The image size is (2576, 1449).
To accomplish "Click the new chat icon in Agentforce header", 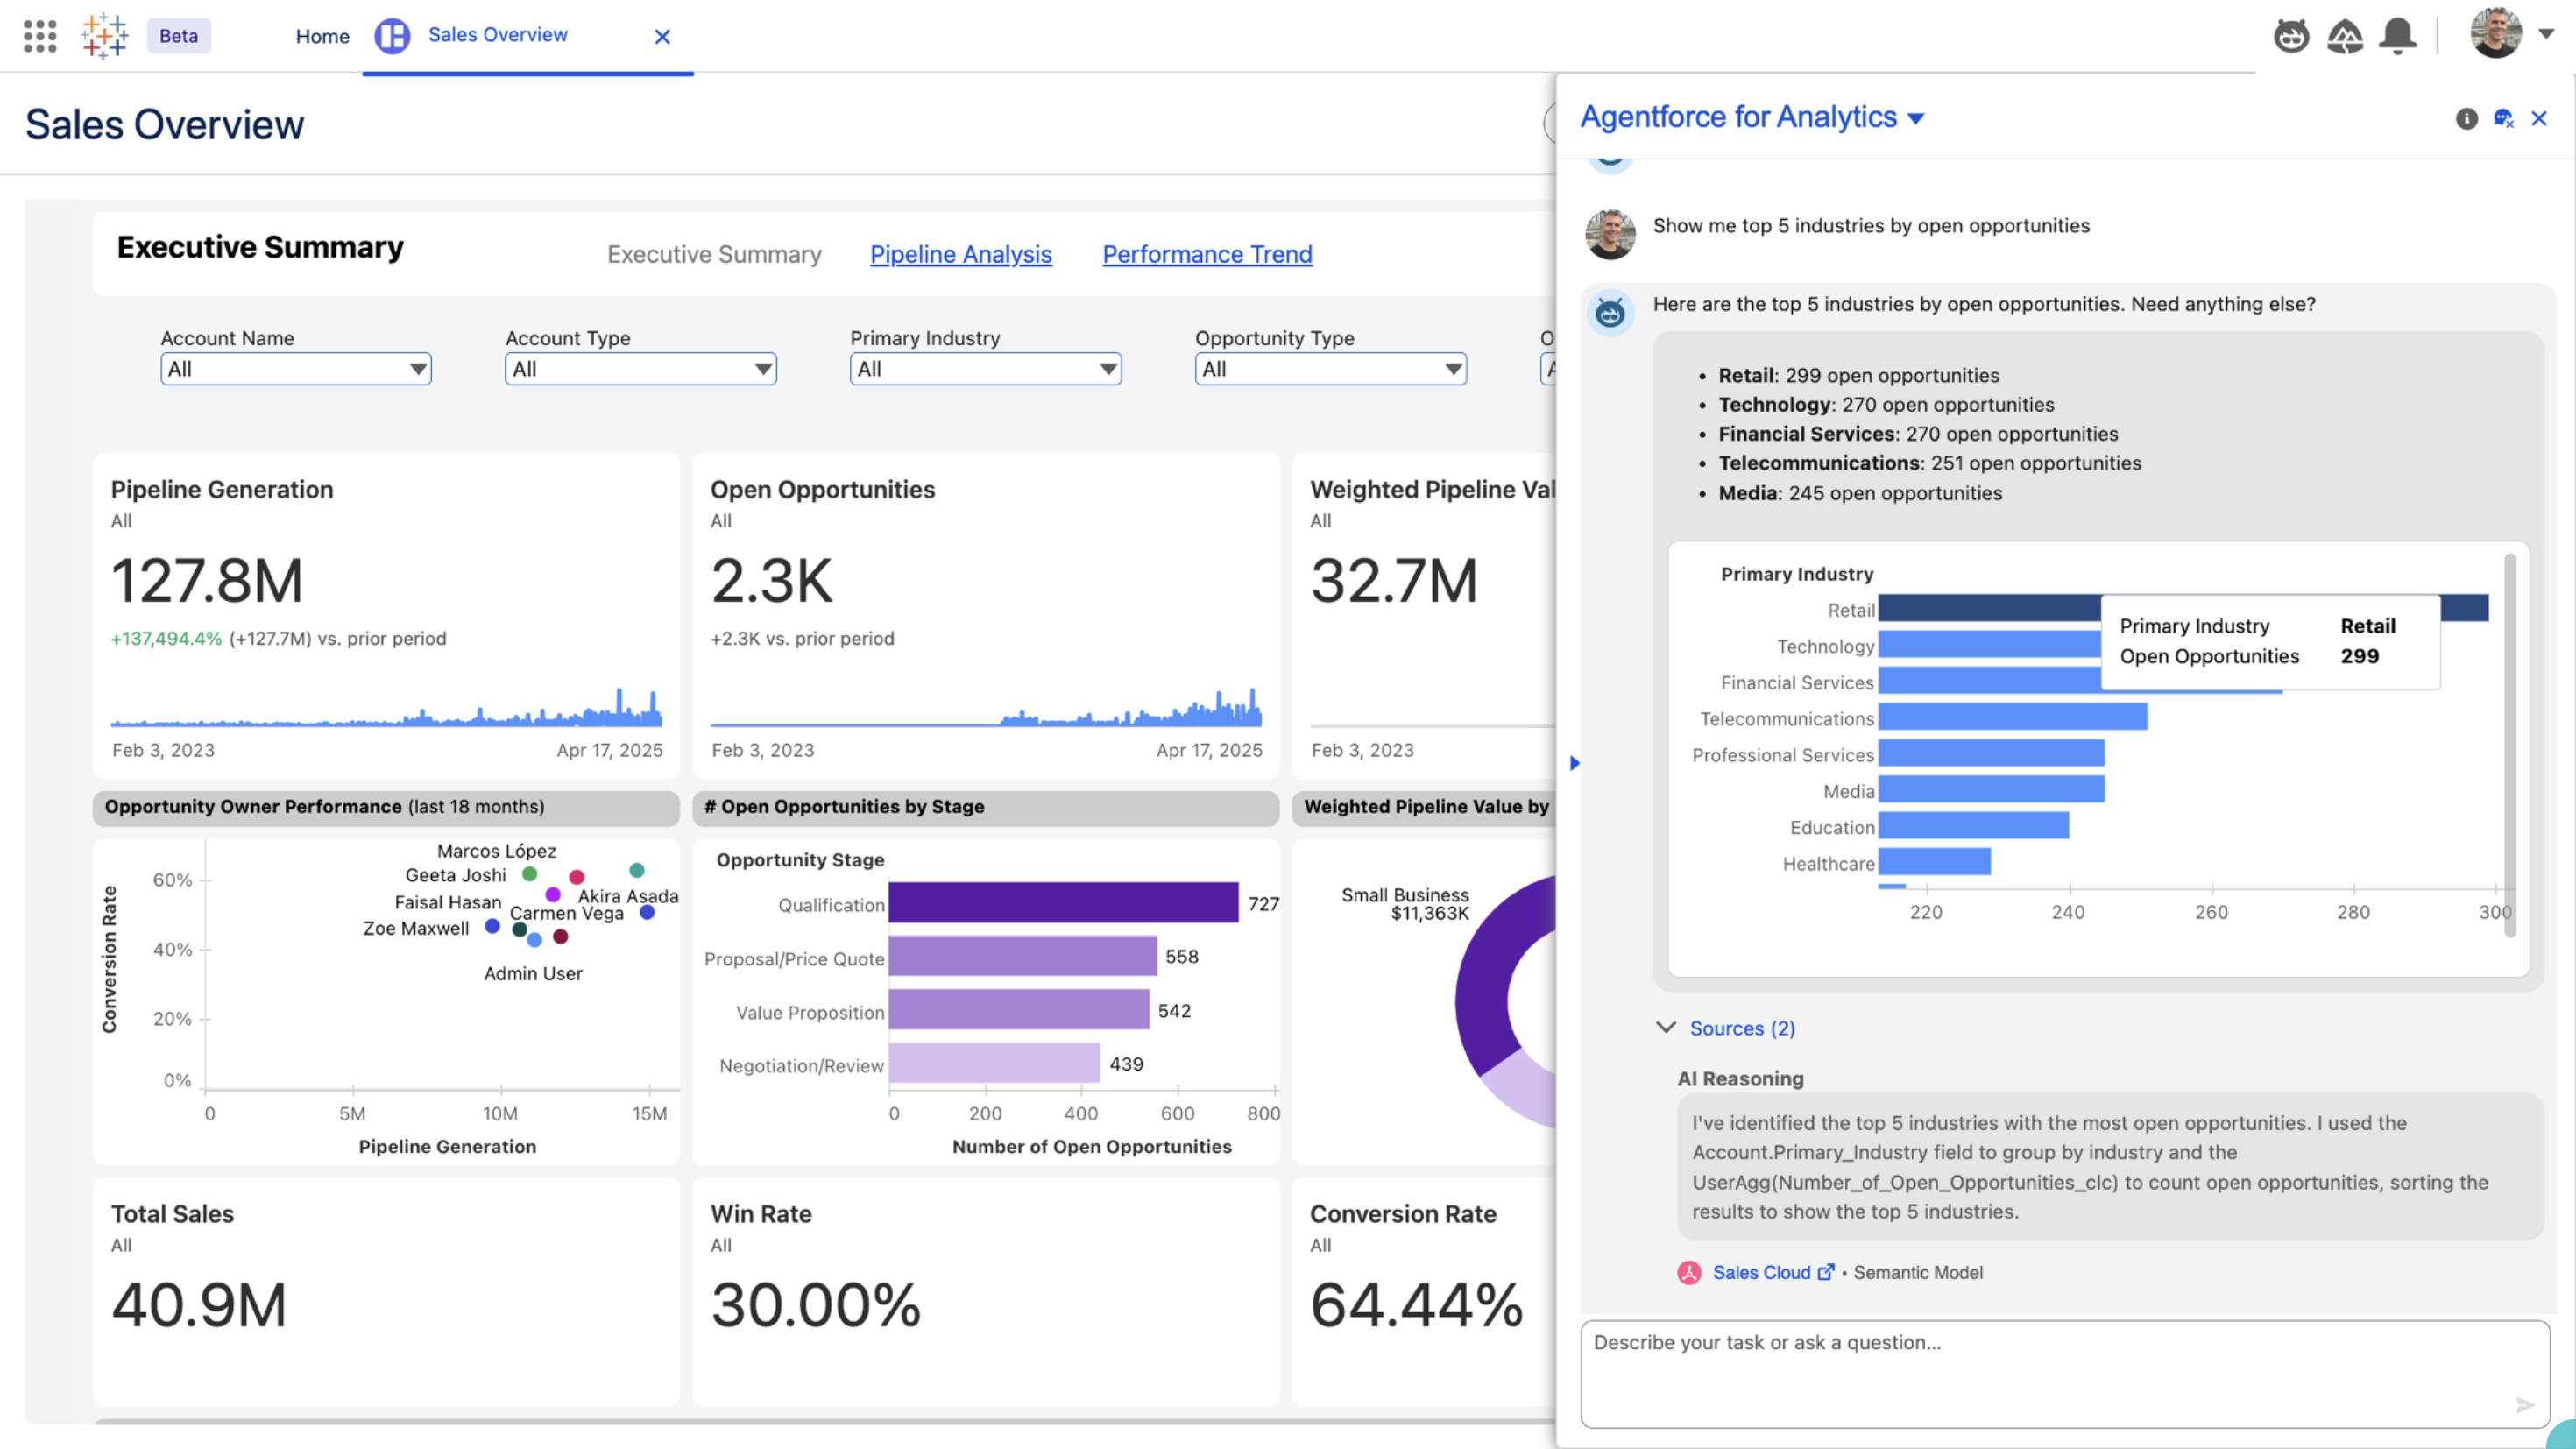I will [x=2503, y=119].
